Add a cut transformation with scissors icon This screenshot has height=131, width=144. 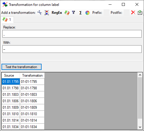pos(40,13)
